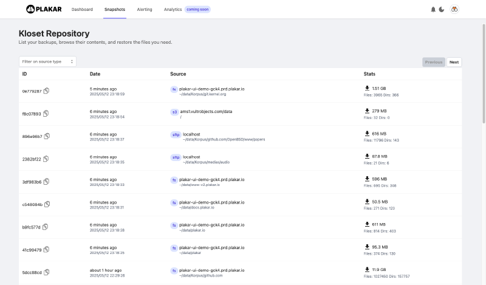Copy snapshot ID 896e96b7
The image size is (486, 285).
click(x=47, y=136)
